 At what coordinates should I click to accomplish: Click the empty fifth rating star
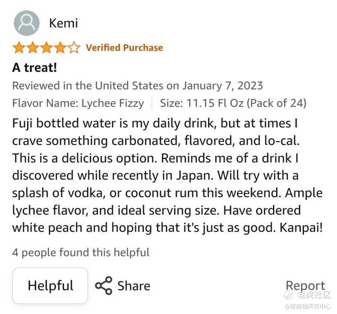pyautogui.click(x=74, y=48)
